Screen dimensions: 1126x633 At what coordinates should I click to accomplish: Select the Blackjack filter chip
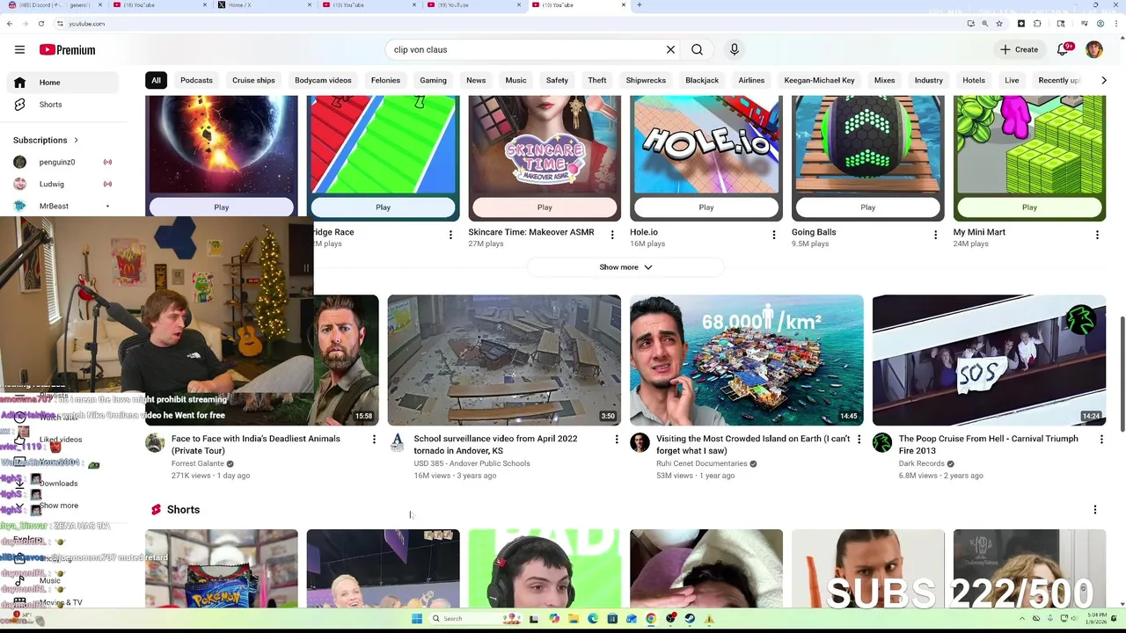coord(702,80)
